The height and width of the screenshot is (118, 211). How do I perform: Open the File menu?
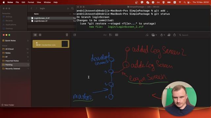pyautogui.click(x=17, y=2)
